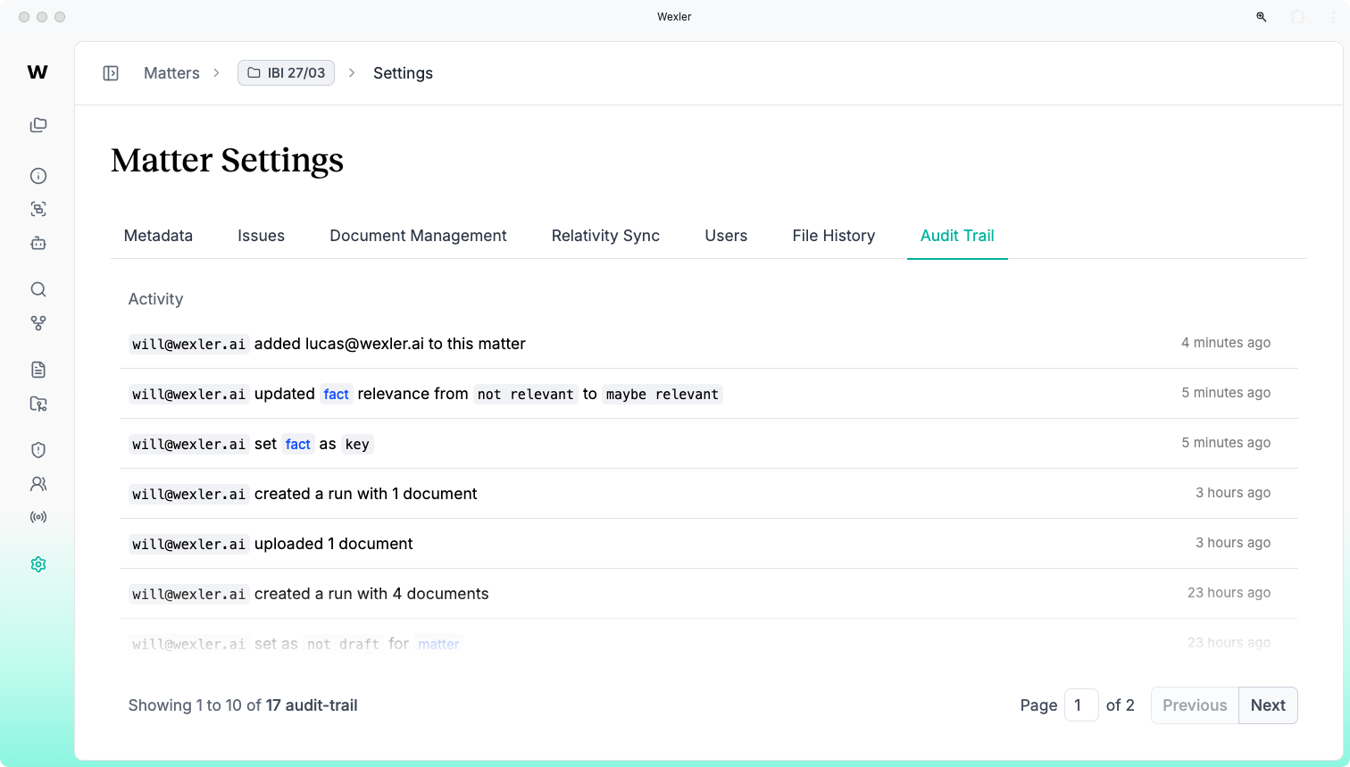Open the branching workflow icon in sidebar

[38, 323]
